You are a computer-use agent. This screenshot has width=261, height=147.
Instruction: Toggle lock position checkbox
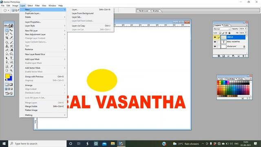click(226, 33)
